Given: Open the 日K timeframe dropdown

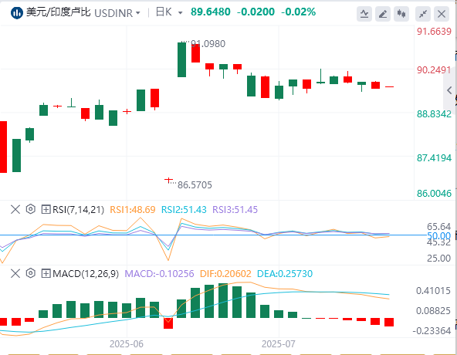Looking at the screenshot, I should [169, 12].
